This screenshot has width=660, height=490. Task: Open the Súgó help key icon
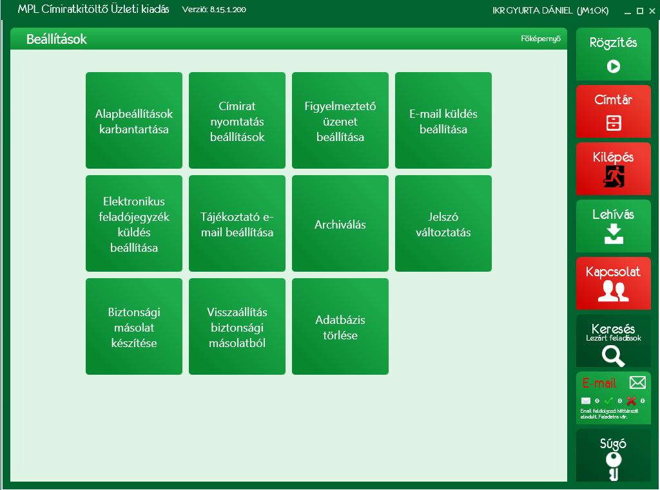(x=614, y=466)
